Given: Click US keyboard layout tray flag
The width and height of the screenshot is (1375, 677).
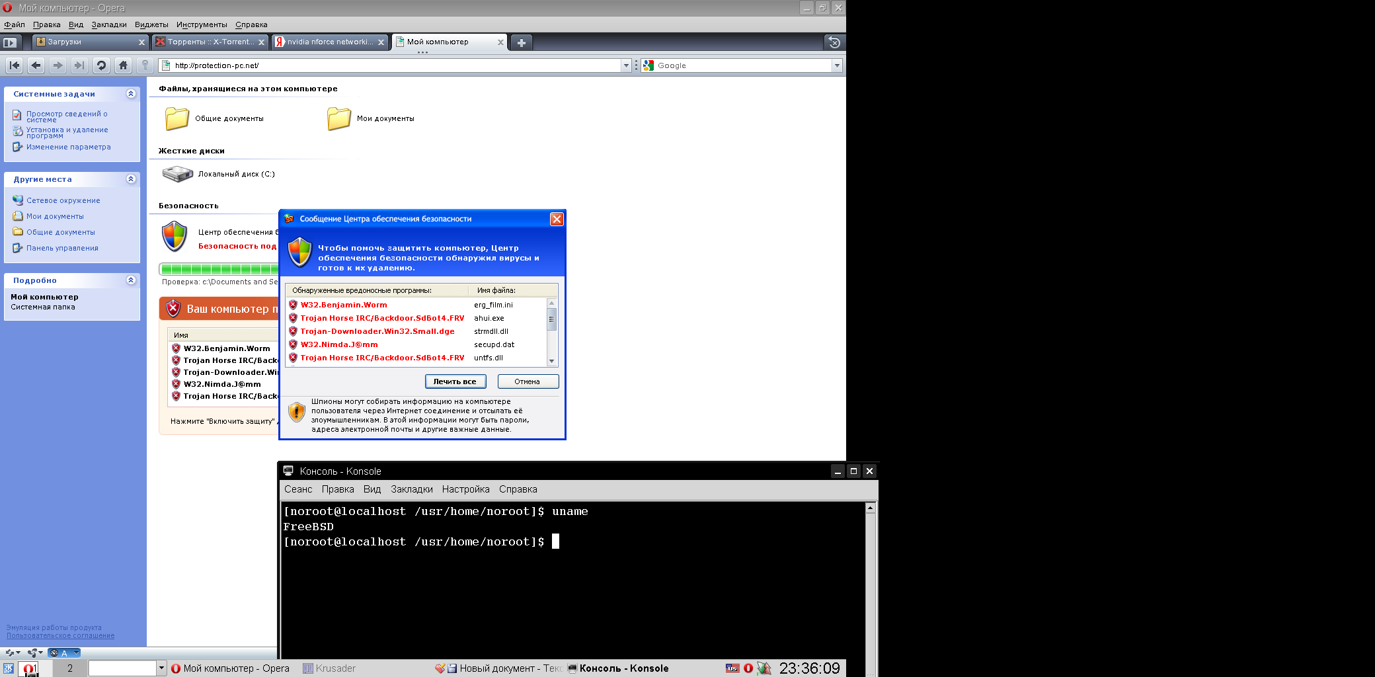Looking at the screenshot, I should (x=732, y=668).
